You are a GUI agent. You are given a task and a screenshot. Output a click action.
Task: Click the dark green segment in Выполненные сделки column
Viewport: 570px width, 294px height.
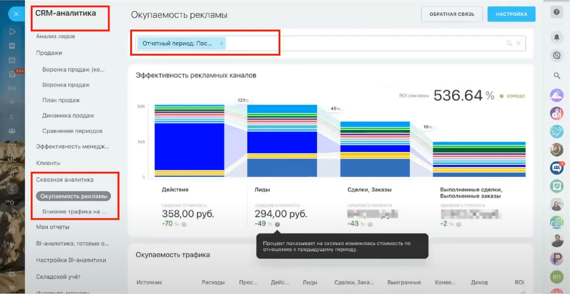click(x=479, y=150)
